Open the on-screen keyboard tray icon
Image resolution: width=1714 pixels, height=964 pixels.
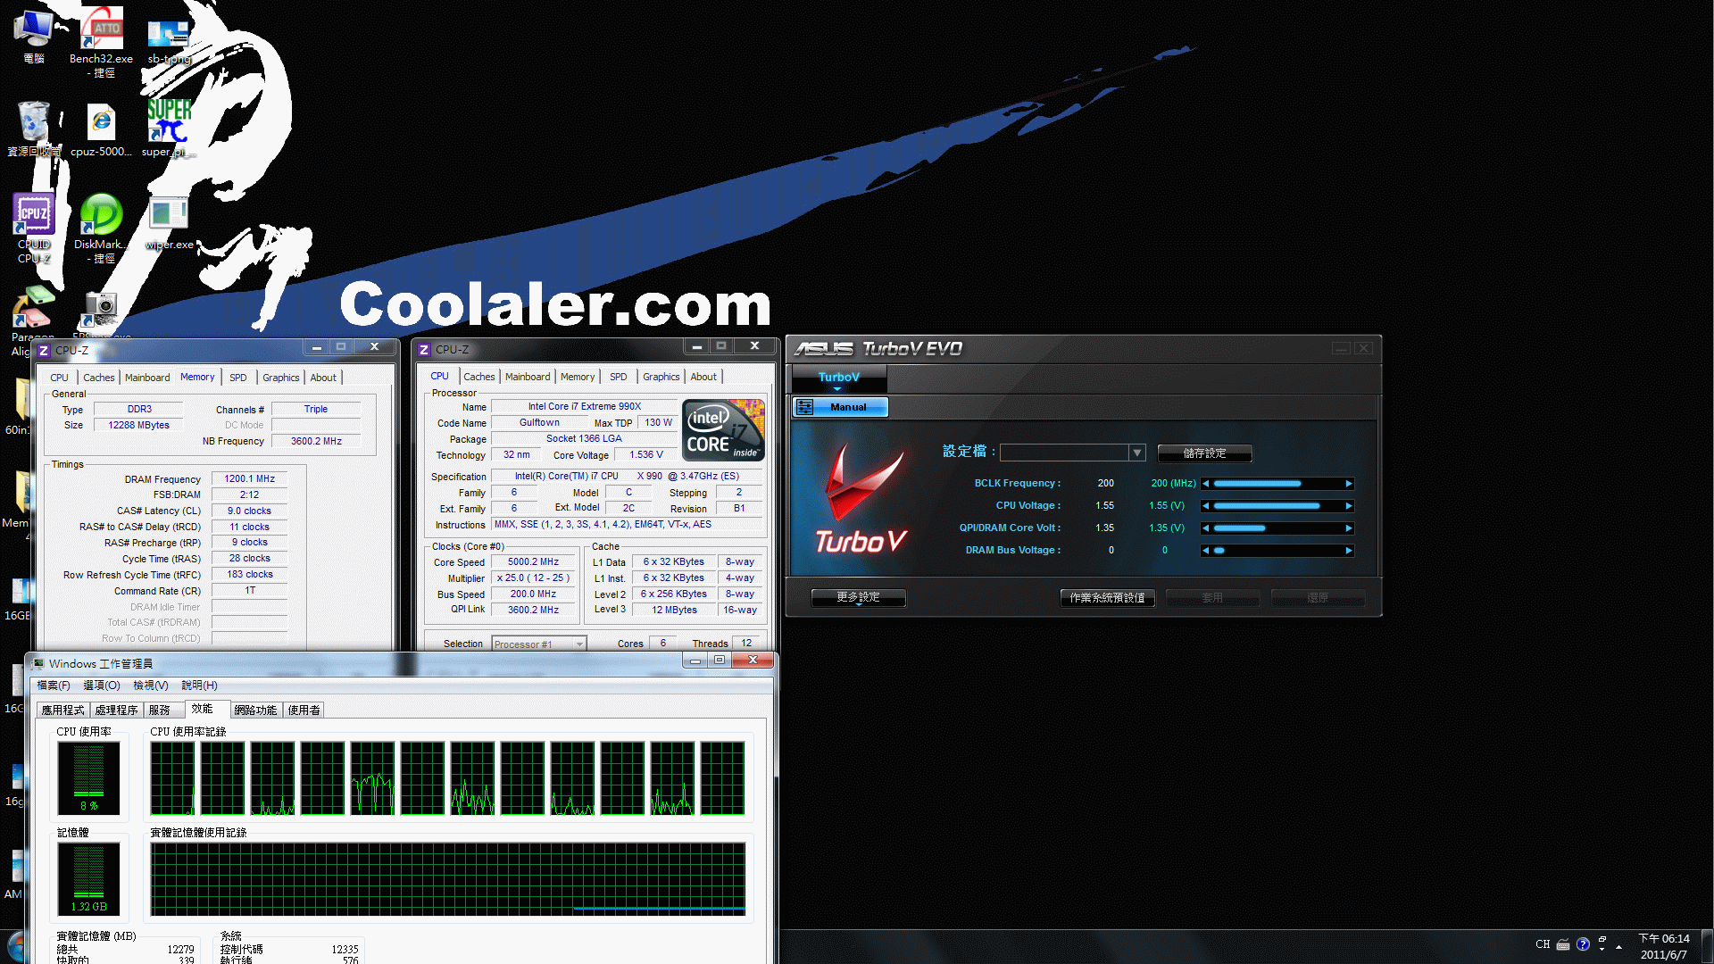1562,944
